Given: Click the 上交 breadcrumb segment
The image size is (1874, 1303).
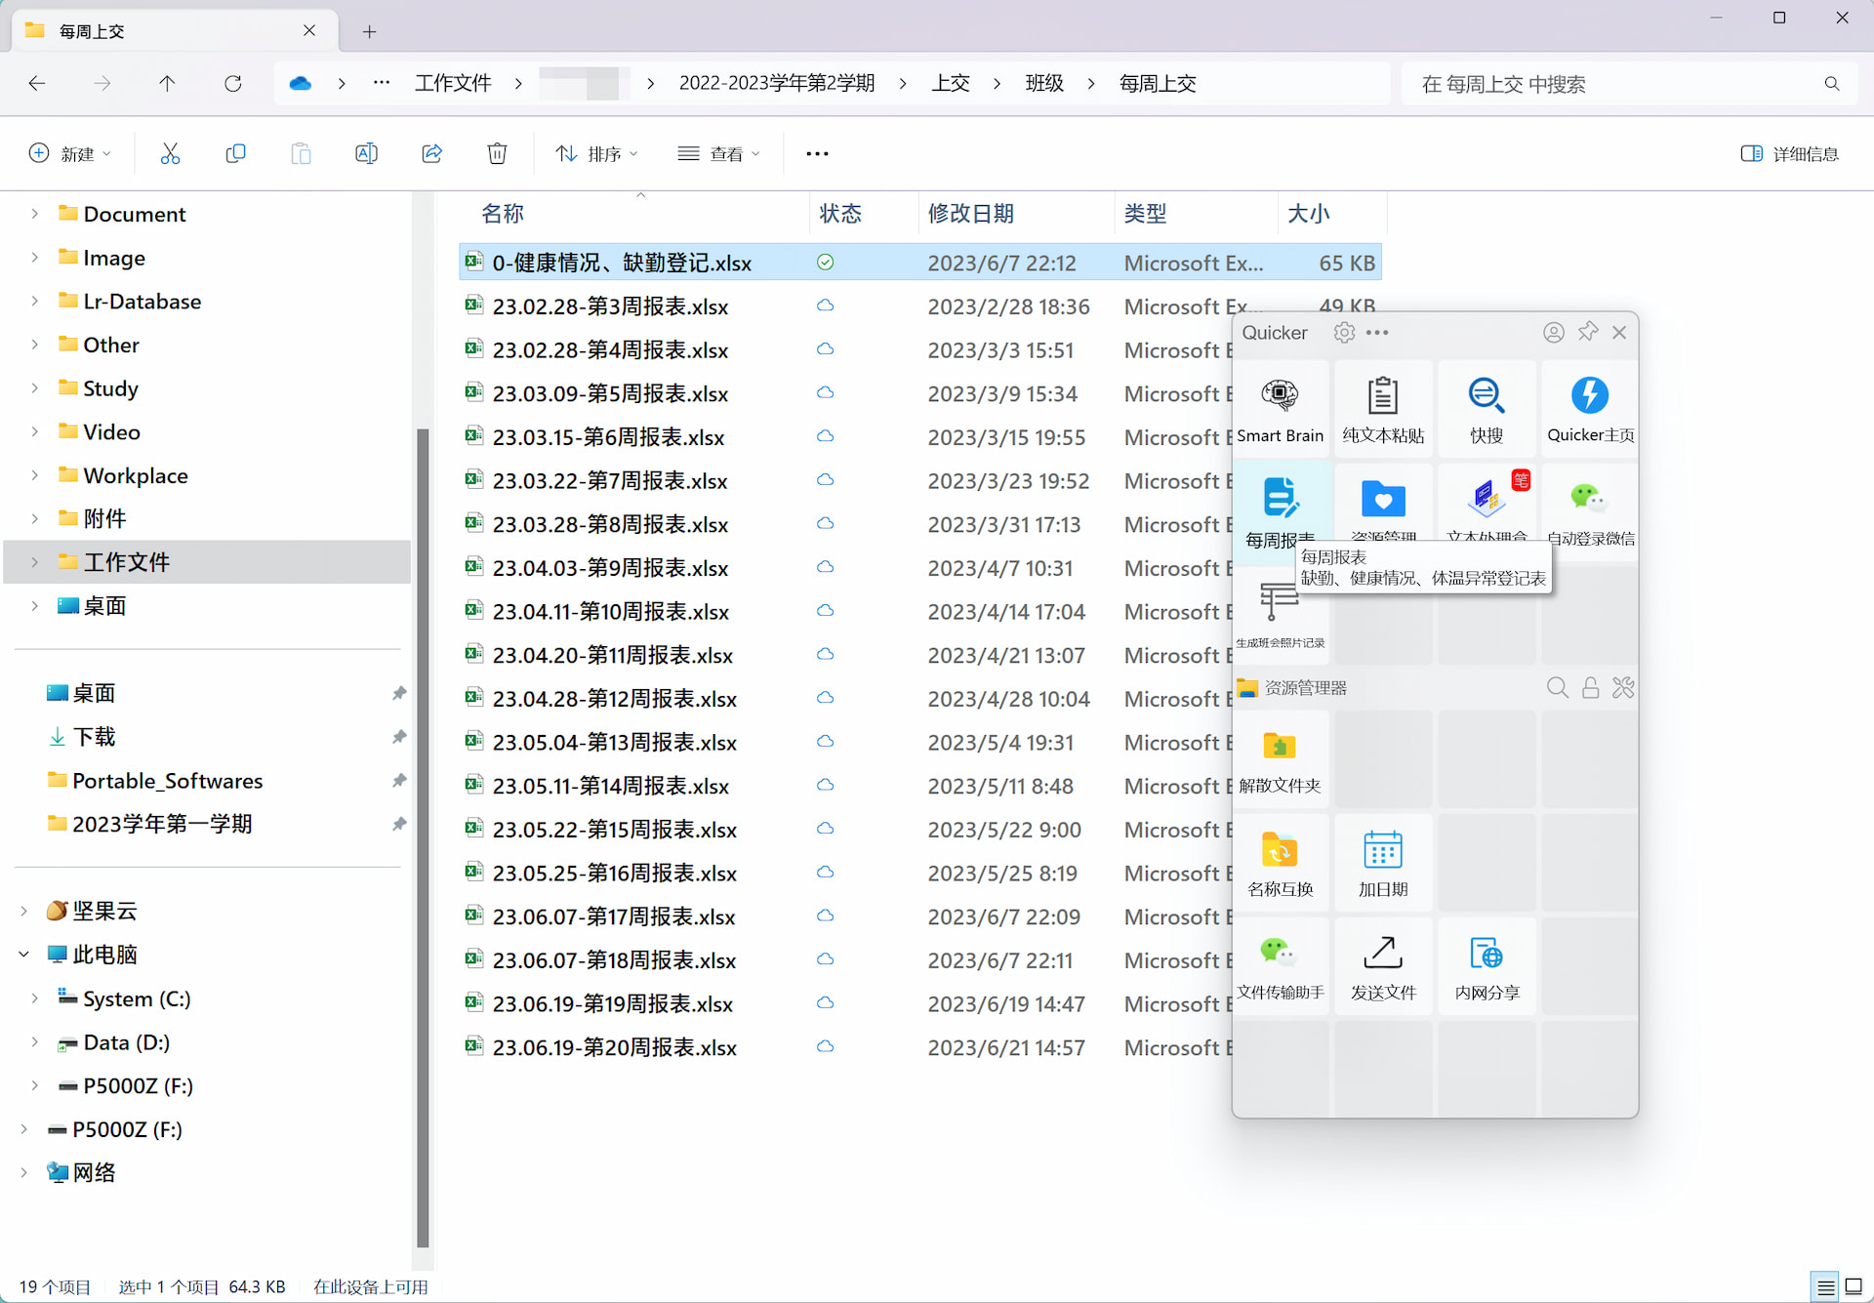Looking at the screenshot, I should point(950,84).
